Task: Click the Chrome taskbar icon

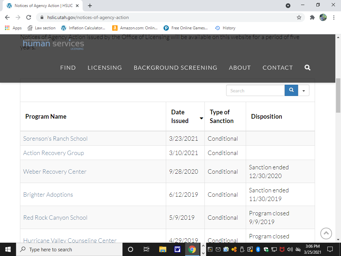Action: [192, 249]
